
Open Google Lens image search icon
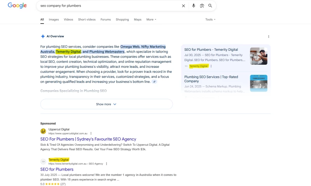tap(202, 6)
